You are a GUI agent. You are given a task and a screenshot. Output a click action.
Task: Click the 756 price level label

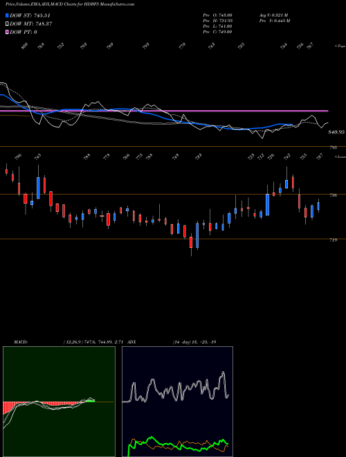tap(333, 195)
